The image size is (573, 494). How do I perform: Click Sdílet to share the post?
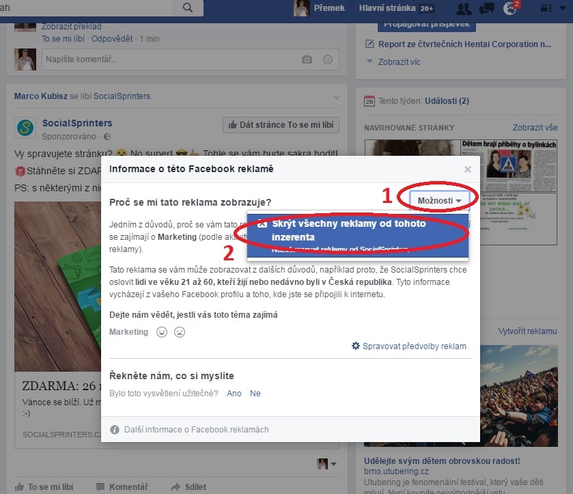tap(188, 487)
